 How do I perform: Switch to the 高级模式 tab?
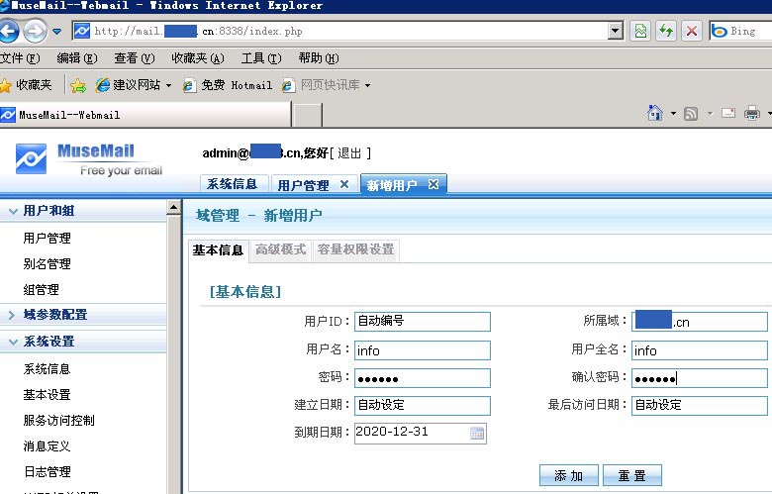click(280, 249)
